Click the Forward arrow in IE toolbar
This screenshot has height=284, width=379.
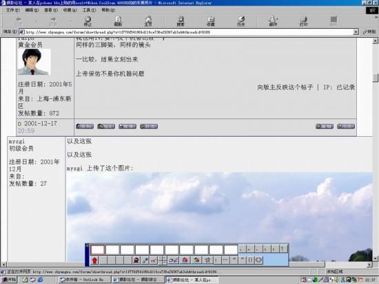(53, 21)
